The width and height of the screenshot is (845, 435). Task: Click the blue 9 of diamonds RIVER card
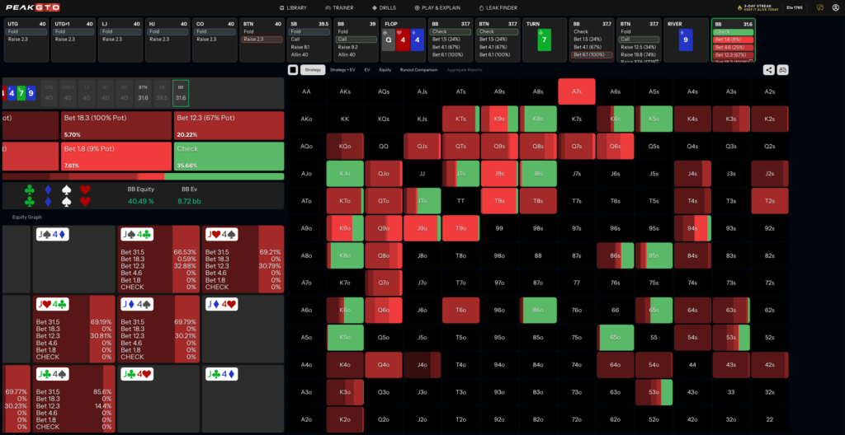686,40
